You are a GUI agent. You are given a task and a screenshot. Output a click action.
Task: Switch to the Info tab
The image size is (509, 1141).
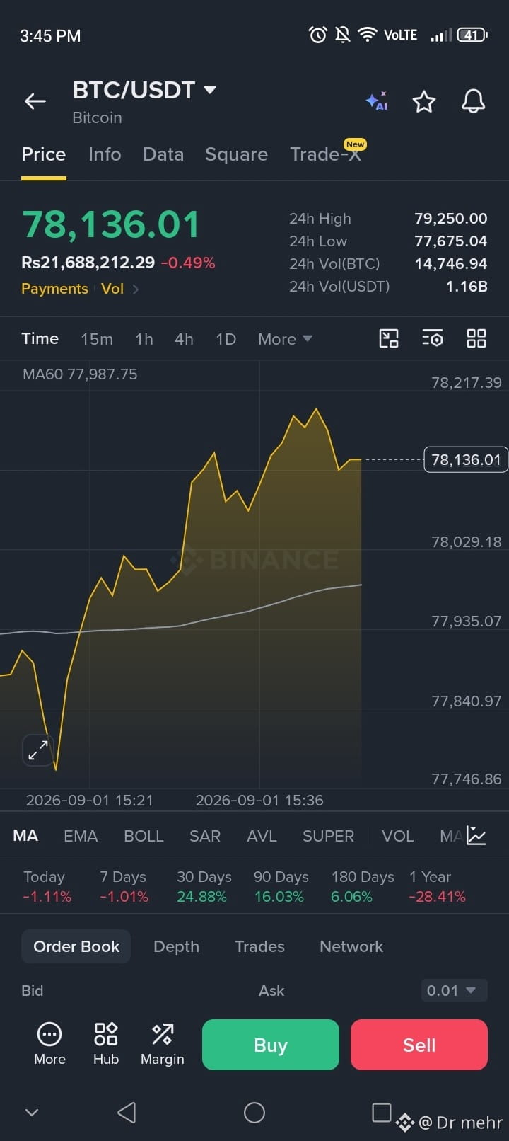(x=105, y=154)
